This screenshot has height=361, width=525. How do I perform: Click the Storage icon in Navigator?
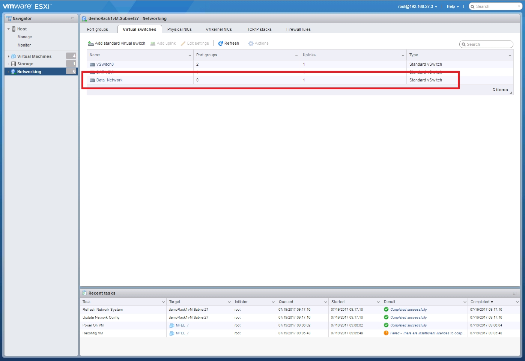pos(14,64)
